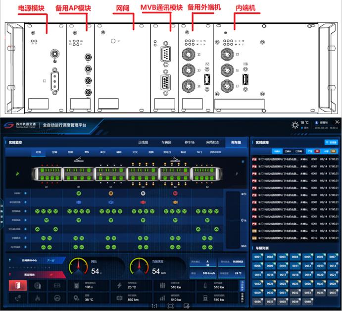Click the steering wheel icon
This screenshot has width=342, height=311.
pos(57,298)
